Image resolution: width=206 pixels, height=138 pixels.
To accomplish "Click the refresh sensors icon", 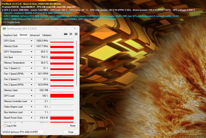I will 71,34.
